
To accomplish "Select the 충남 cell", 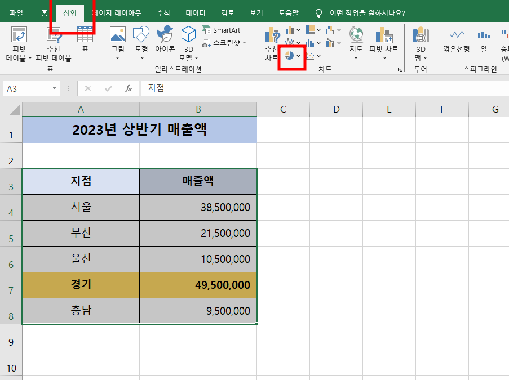I will pyautogui.click(x=81, y=311).
